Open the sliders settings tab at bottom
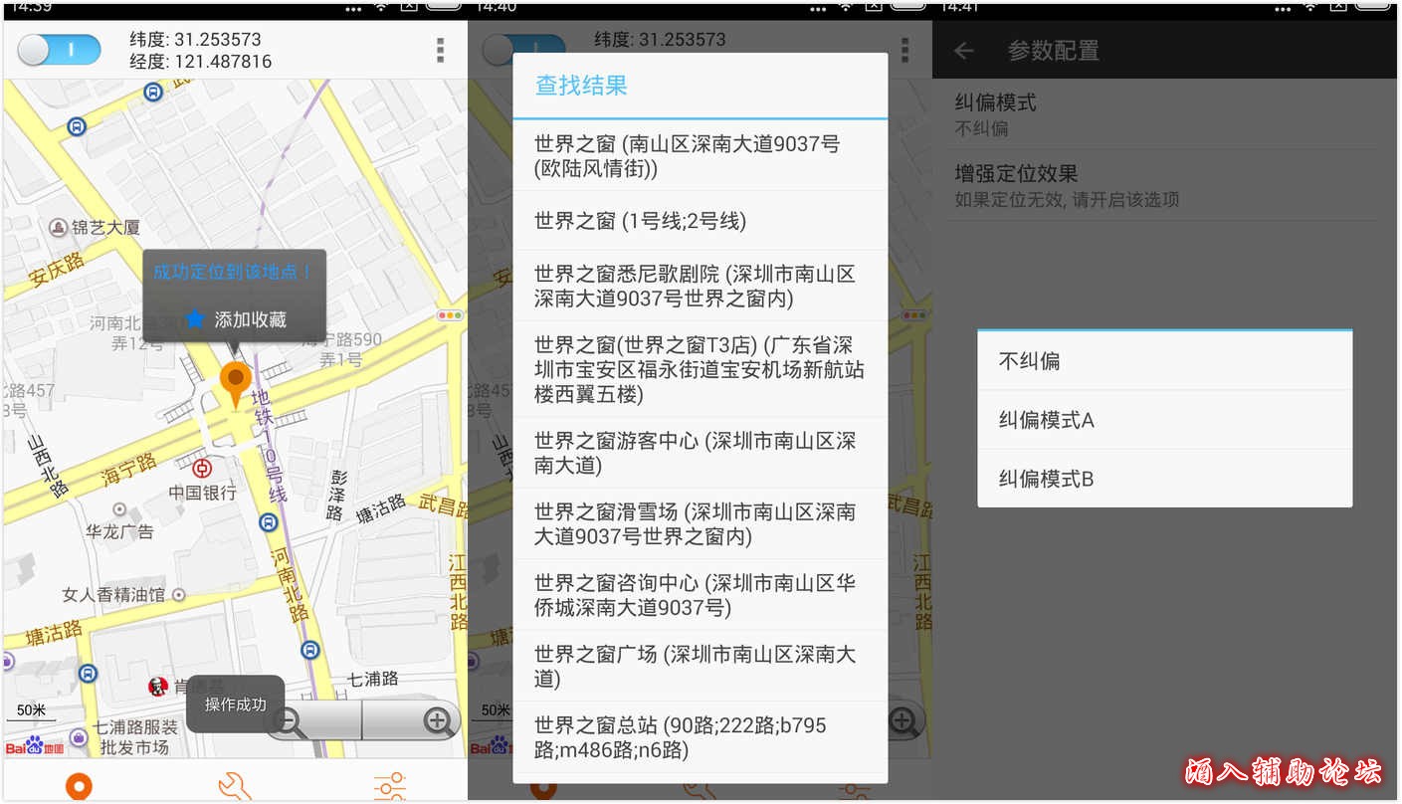 pos(389,785)
